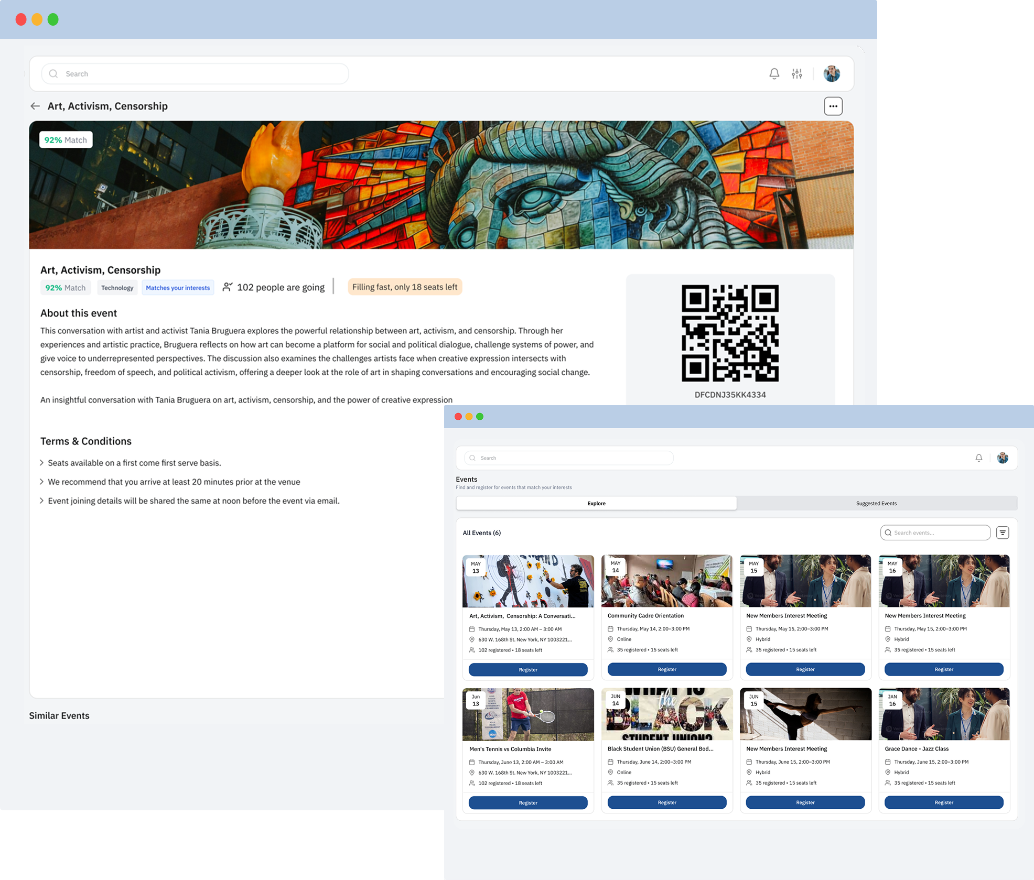
Task: Switch to the Suggested Events tab
Action: pyautogui.click(x=876, y=504)
